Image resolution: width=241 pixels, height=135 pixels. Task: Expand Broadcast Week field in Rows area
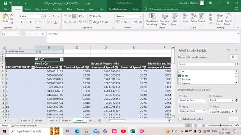coord(204,111)
